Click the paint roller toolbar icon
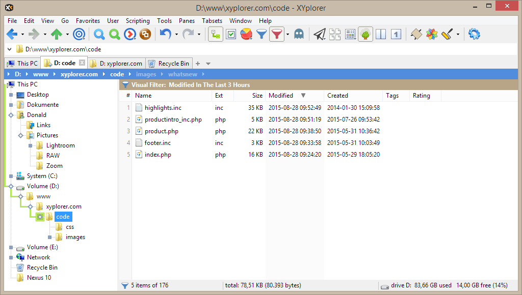 tap(447, 34)
